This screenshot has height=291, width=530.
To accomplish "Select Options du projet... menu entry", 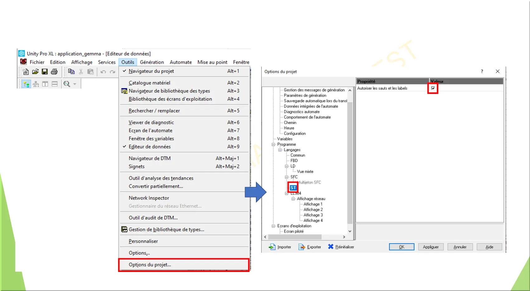I will point(184,265).
